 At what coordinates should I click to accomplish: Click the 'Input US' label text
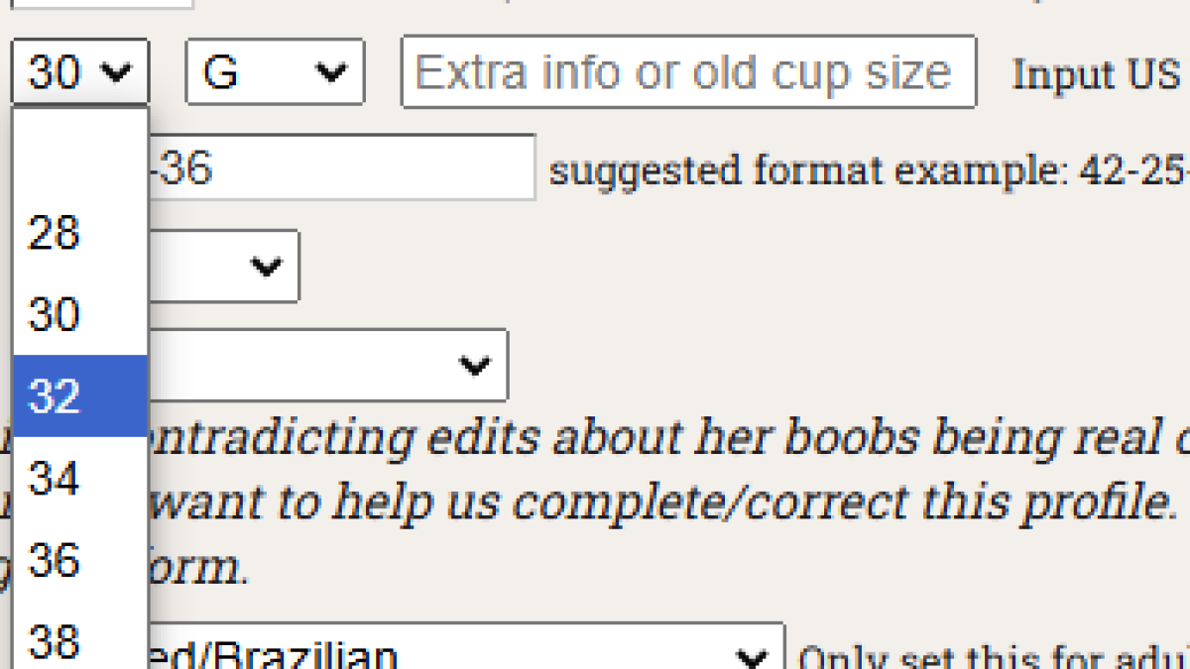tap(1095, 73)
